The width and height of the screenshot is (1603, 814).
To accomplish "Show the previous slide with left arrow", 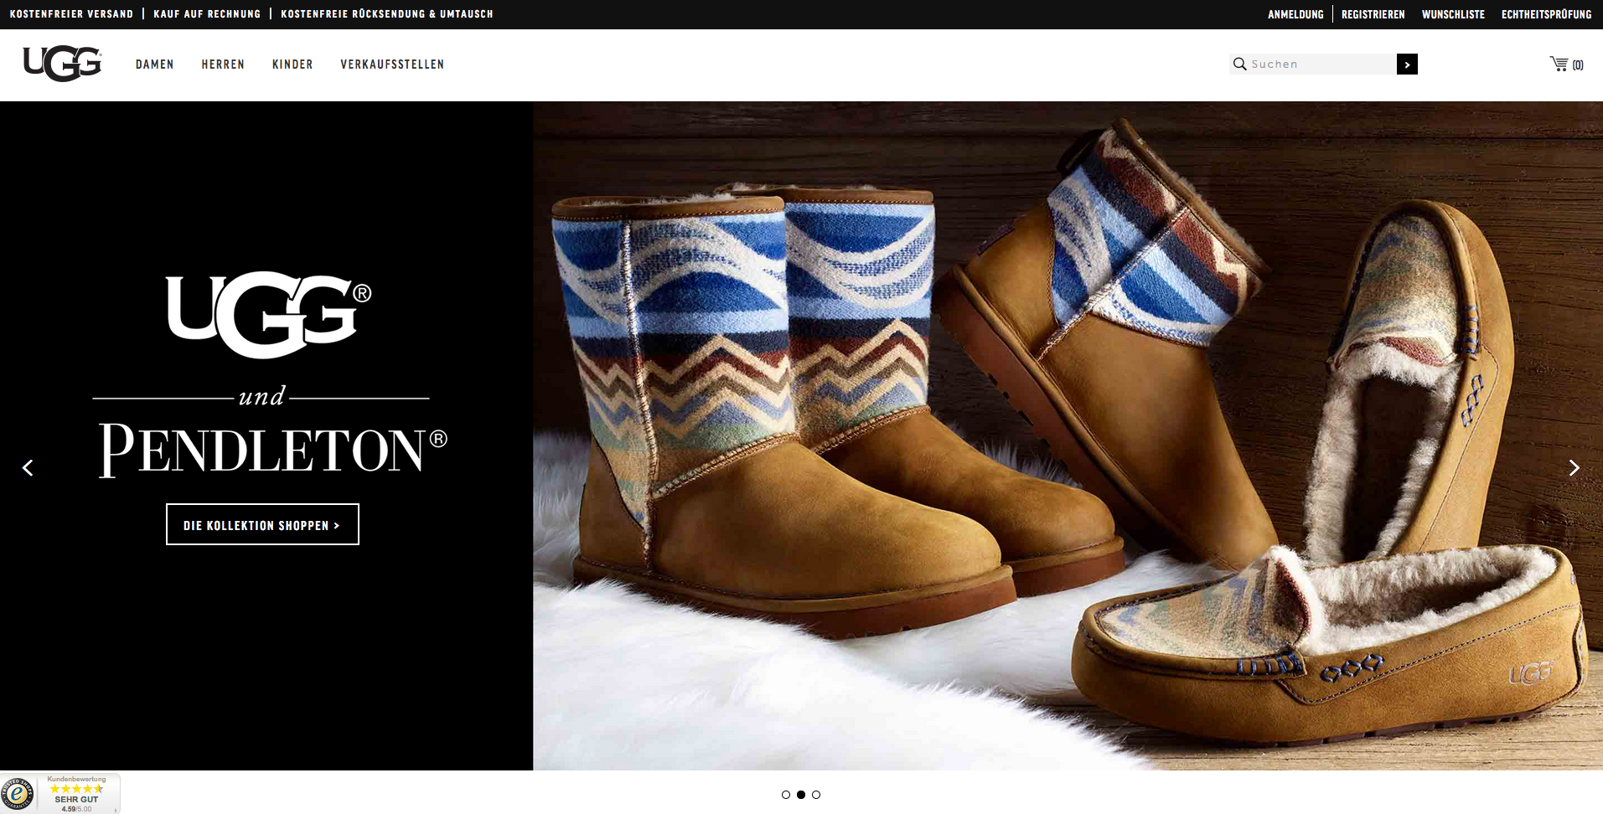I will point(28,467).
